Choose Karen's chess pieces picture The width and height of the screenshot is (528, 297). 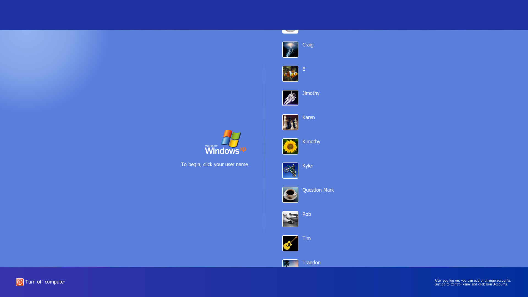290,122
